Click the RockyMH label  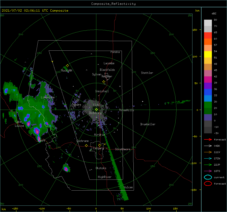[x=67, y=71]
